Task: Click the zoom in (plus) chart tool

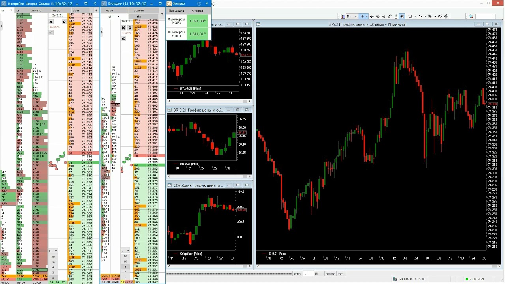Action: click(x=378, y=17)
